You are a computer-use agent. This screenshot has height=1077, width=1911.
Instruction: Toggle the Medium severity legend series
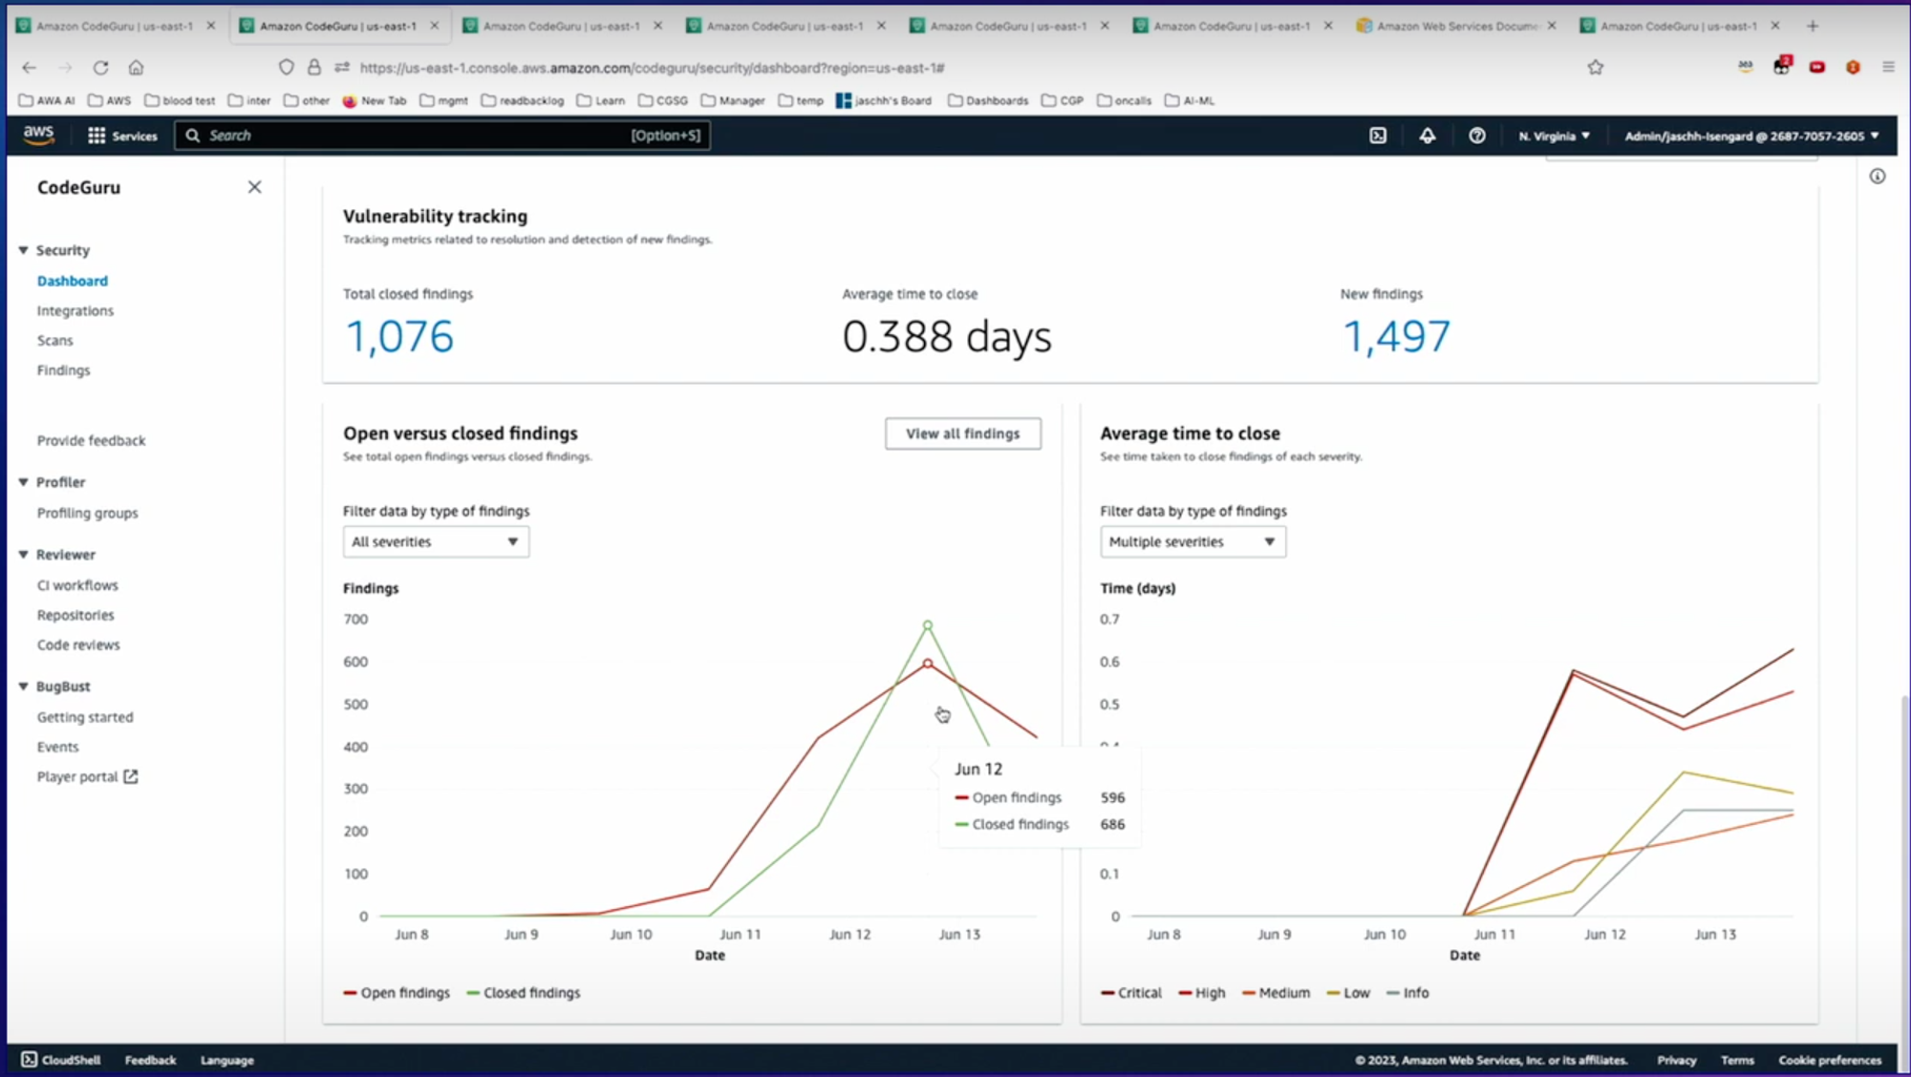tap(1276, 993)
